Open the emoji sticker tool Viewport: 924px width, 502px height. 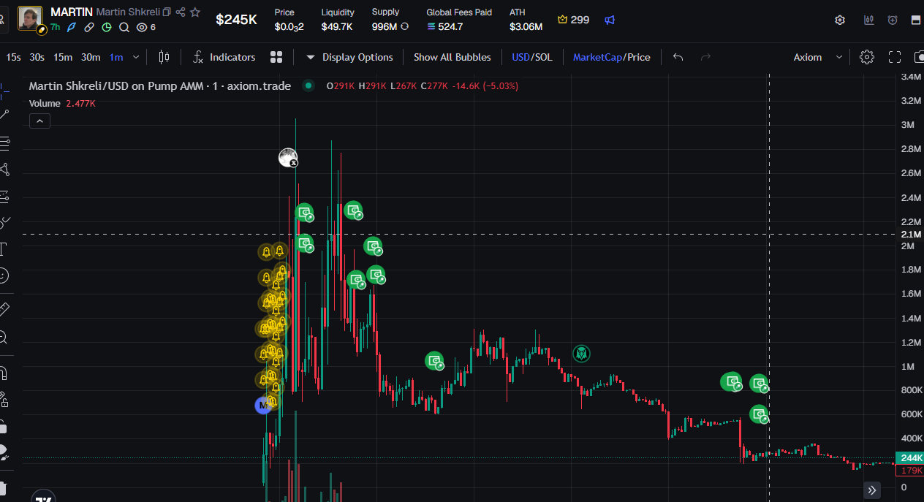tap(4, 275)
